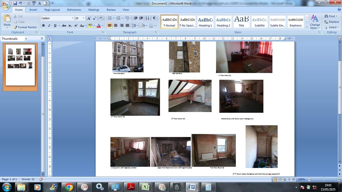This screenshot has width=342, height=192.
Task: Apply the Heading 1 style
Action: pyautogui.click(x=205, y=22)
